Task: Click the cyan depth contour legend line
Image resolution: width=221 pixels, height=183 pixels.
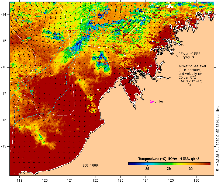Action: pyautogui.click(x=87, y=168)
